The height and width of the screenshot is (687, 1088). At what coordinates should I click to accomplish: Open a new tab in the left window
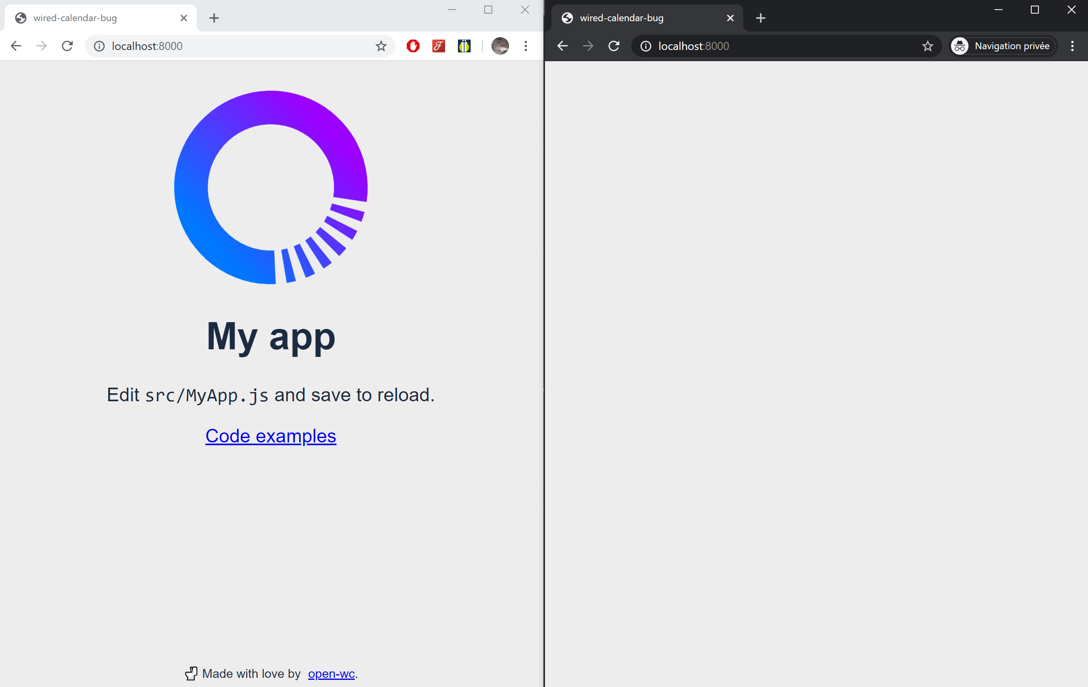pos(214,18)
